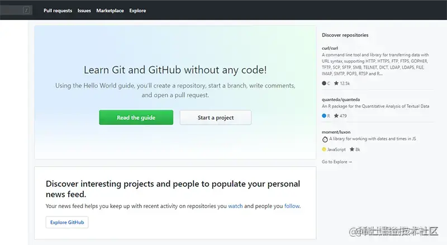Click the clock emoji icon beside luxon description
The image size is (447, 245).
[325, 139]
